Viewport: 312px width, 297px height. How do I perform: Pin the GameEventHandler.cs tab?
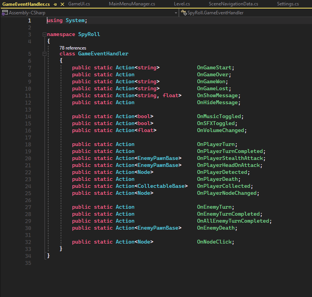point(55,4)
